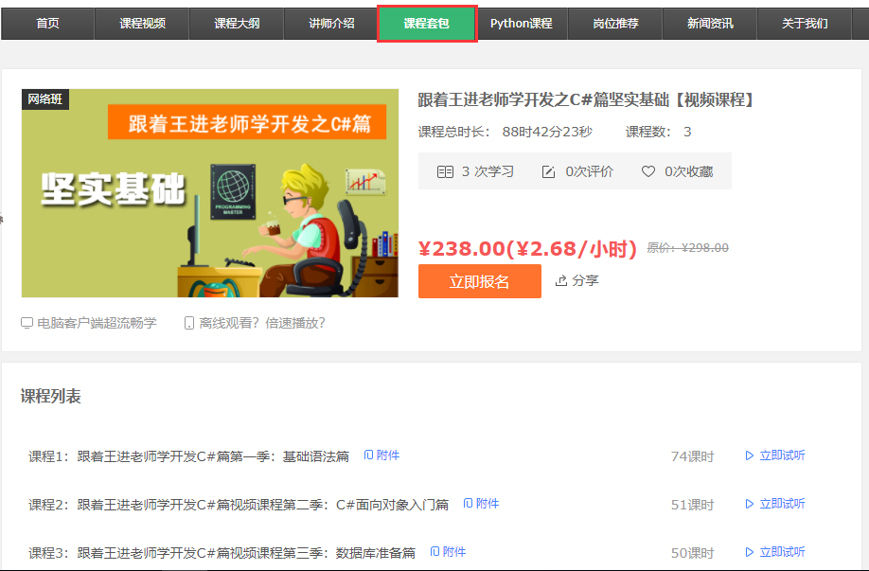Click the monitor icon for 电脑客户端超流畅学
The height and width of the screenshot is (571, 869).
pos(27,323)
